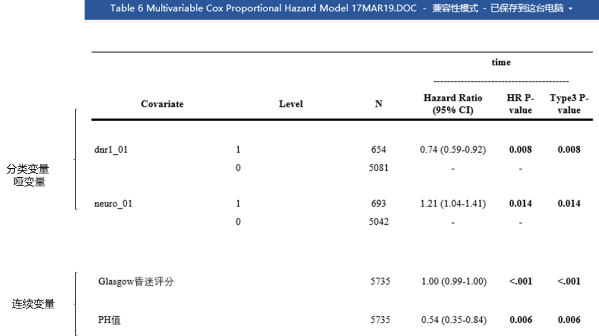Screen dimensions: 599x336
Task: Click Type3 P-value '0.014' for neuro_01
Action: 569,203
